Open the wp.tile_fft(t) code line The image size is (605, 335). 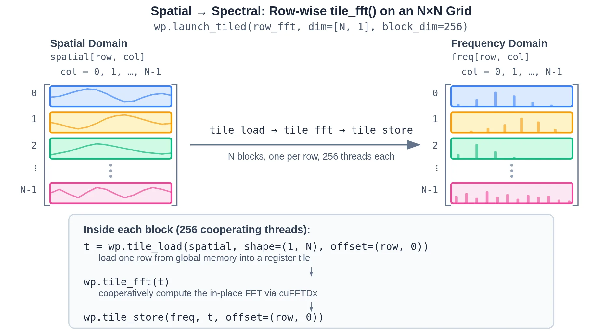click(x=126, y=281)
